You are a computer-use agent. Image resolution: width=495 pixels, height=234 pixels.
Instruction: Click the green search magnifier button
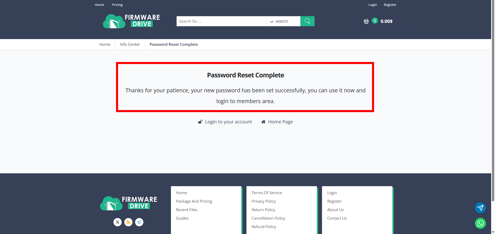(307, 21)
